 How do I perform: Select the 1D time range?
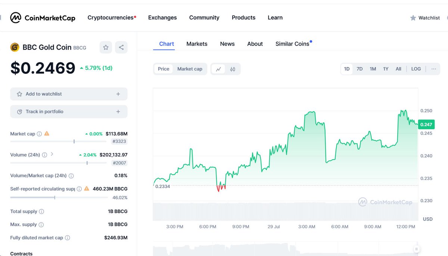tap(347, 69)
